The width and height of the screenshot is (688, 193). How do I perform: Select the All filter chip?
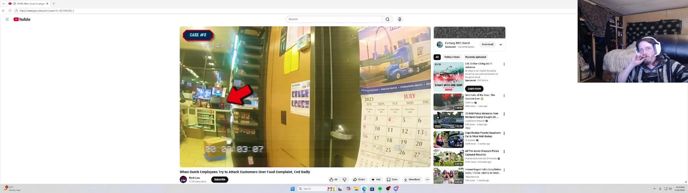pos(437,57)
